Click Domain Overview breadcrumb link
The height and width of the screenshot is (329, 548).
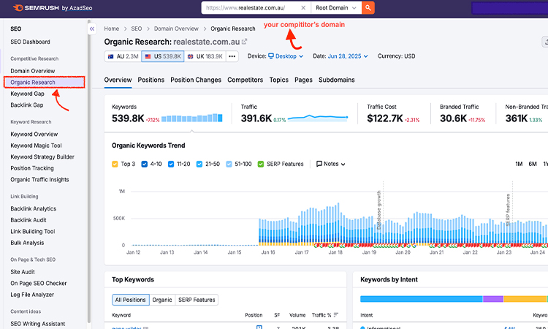pos(176,29)
